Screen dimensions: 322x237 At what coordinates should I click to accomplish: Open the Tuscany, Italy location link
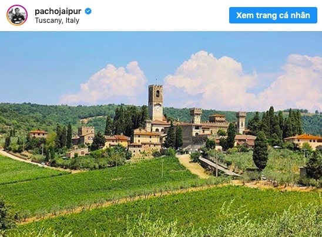click(57, 21)
